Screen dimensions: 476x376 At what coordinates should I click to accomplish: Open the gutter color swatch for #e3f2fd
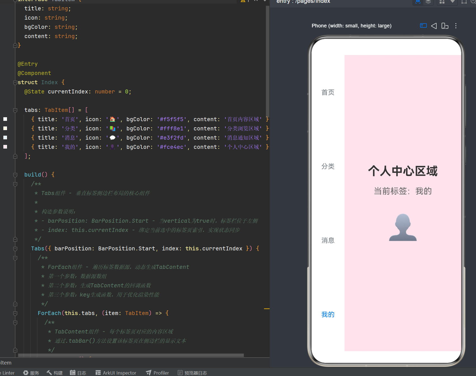[5, 138]
